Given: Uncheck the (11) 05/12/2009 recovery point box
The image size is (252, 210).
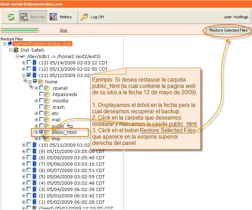Looking at the screenshot, I should tap(29, 75).
